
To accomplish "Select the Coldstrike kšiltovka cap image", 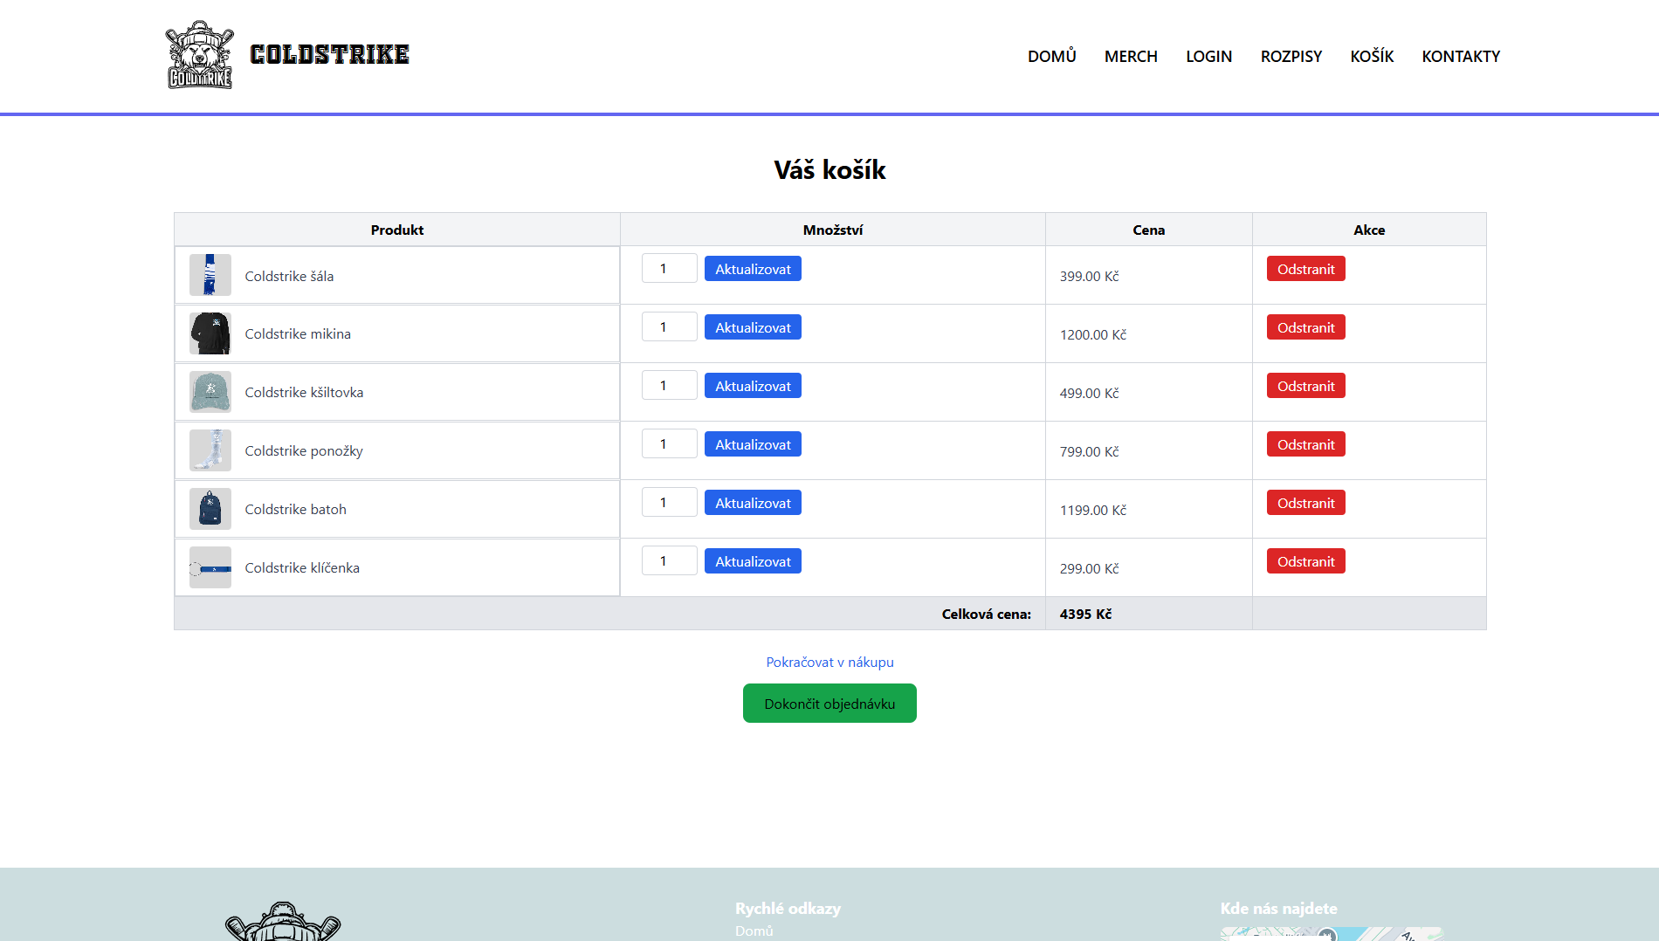I will (x=210, y=392).
